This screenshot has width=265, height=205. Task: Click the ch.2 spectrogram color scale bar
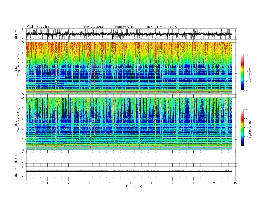[242, 127]
